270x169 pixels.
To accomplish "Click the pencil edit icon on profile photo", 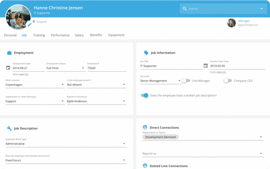I will [29, 25].
